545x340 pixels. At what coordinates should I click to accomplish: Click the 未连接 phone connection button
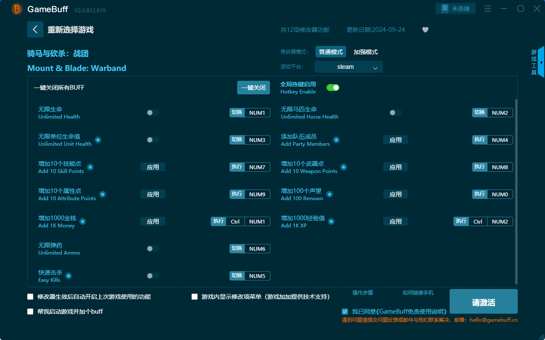click(x=455, y=8)
